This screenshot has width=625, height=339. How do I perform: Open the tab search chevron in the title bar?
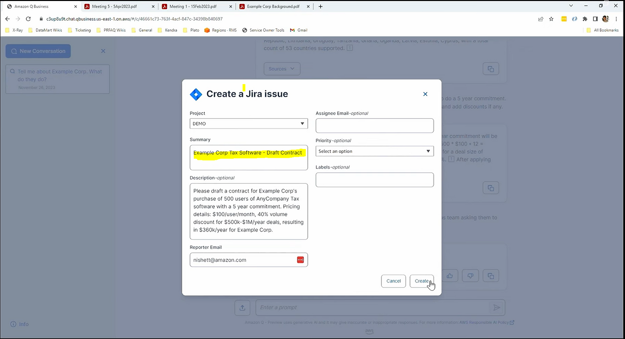(571, 6)
